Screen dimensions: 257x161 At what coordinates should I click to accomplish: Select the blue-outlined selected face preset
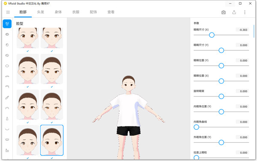tap(52, 140)
